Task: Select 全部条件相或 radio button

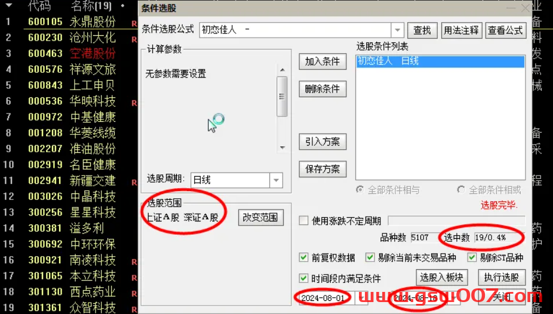Action: [460, 190]
